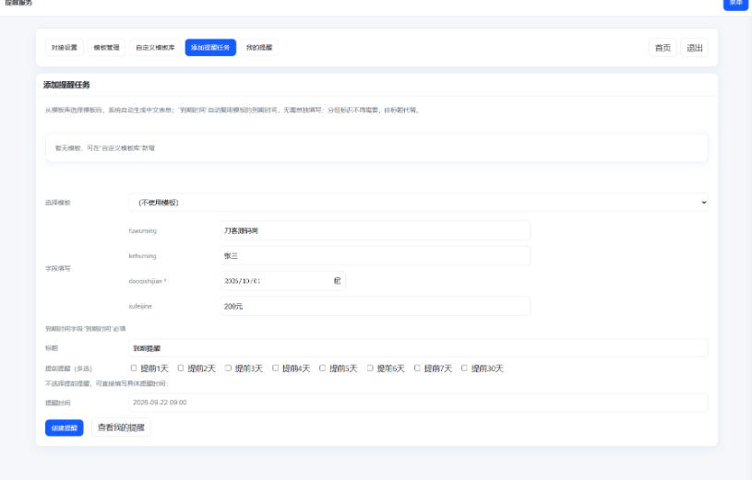Viewport: 752px width, 480px height.
Task: Open the 选择模板 dropdown
Action: (x=418, y=202)
